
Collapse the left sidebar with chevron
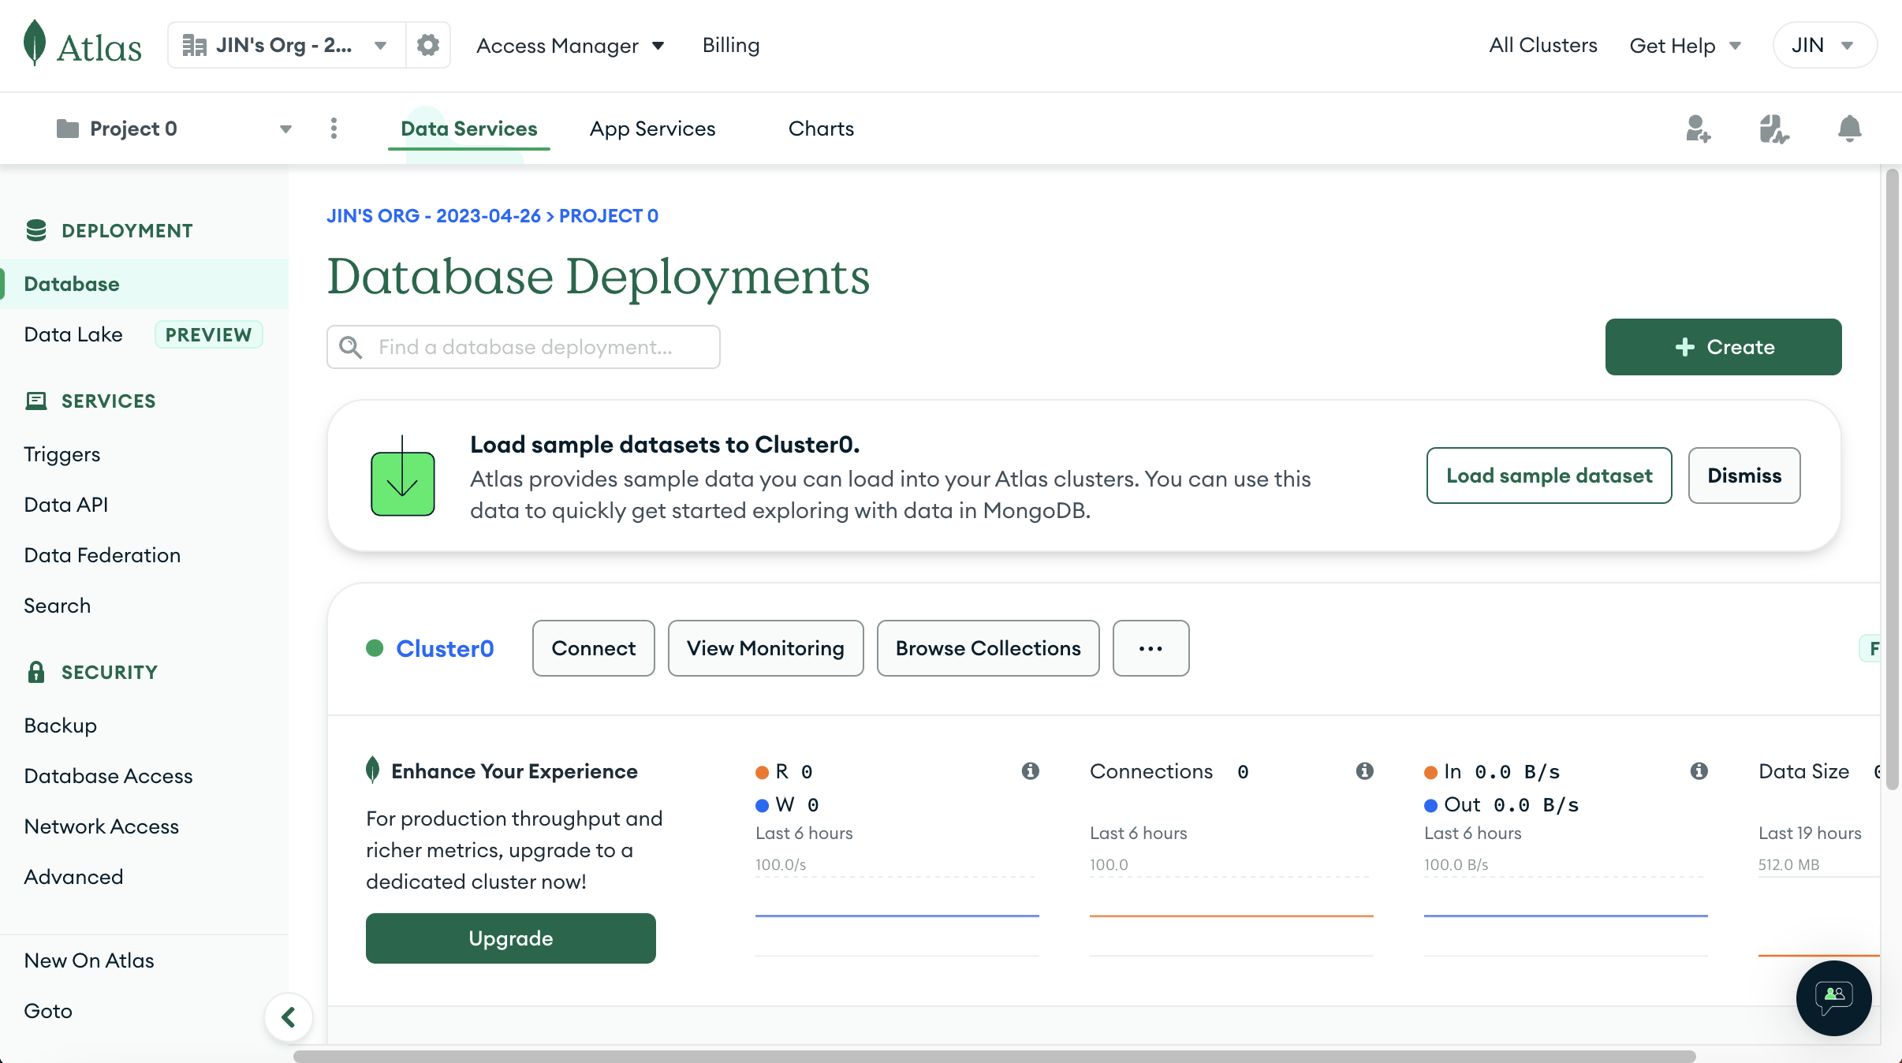[x=289, y=1017]
